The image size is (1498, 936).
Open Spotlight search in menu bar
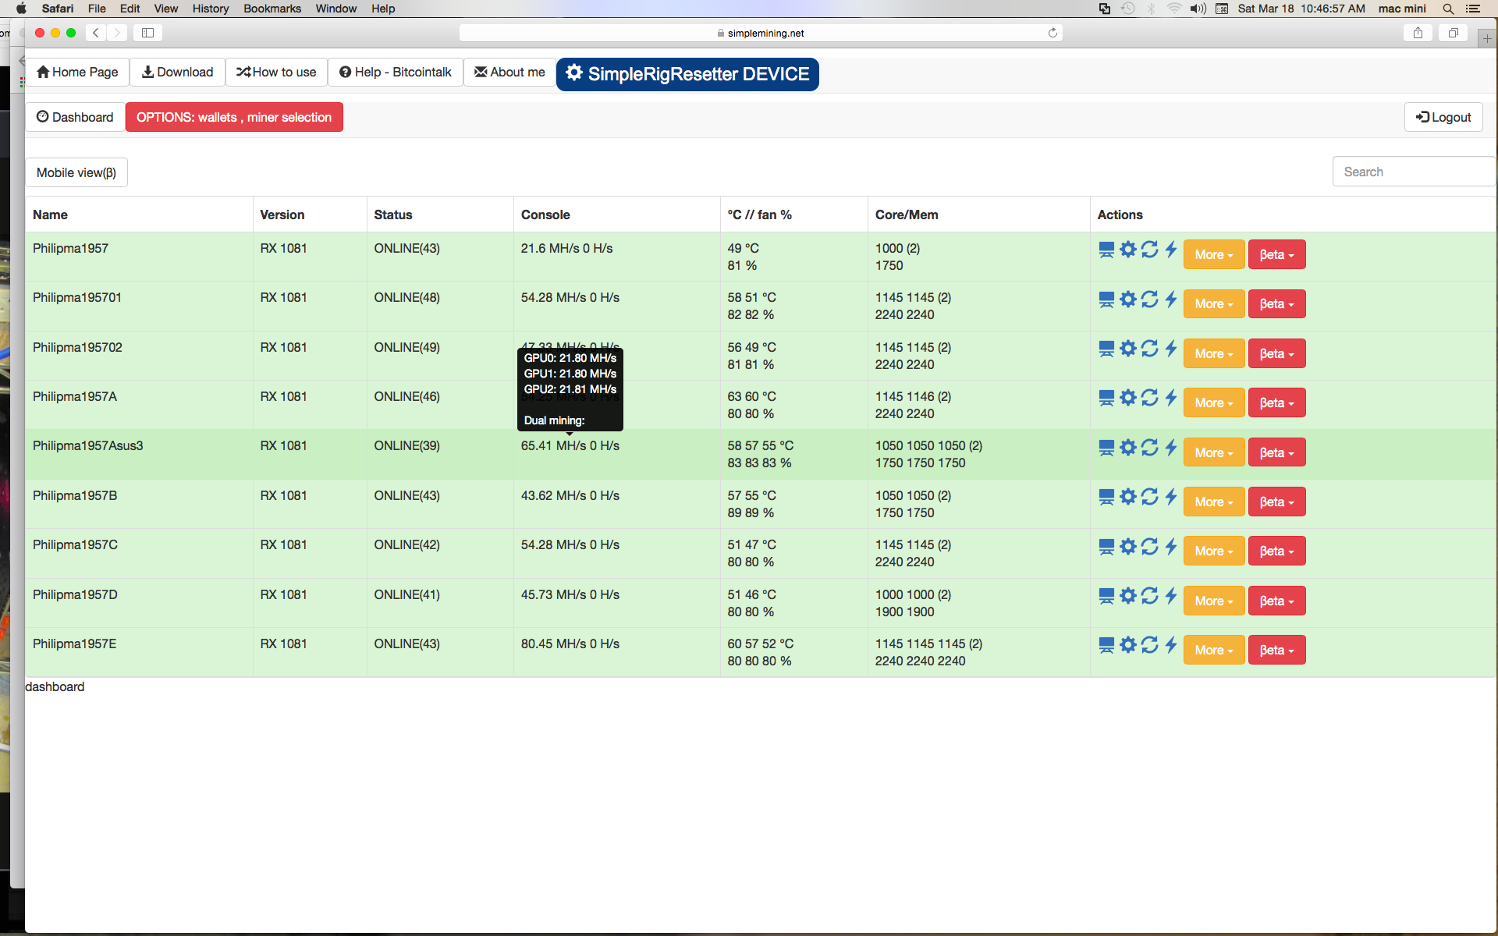coord(1448,9)
